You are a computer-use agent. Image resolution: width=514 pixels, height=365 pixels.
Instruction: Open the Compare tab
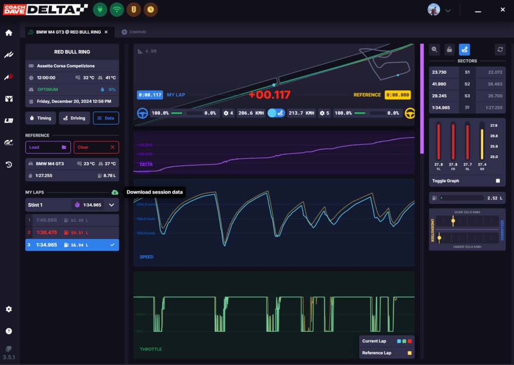point(134,32)
